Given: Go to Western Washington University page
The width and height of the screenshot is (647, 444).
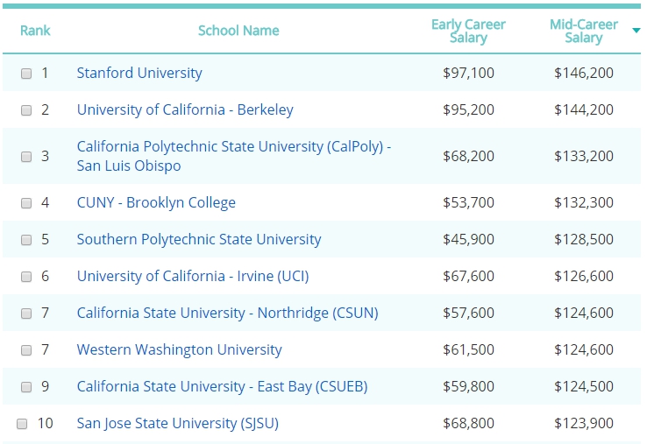Looking at the screenshot, I should [x=179, y=349].
